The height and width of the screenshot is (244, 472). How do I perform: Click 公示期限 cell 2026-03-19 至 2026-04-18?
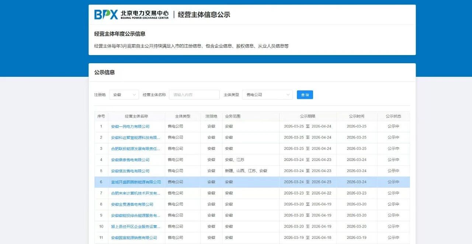[308, 238]
